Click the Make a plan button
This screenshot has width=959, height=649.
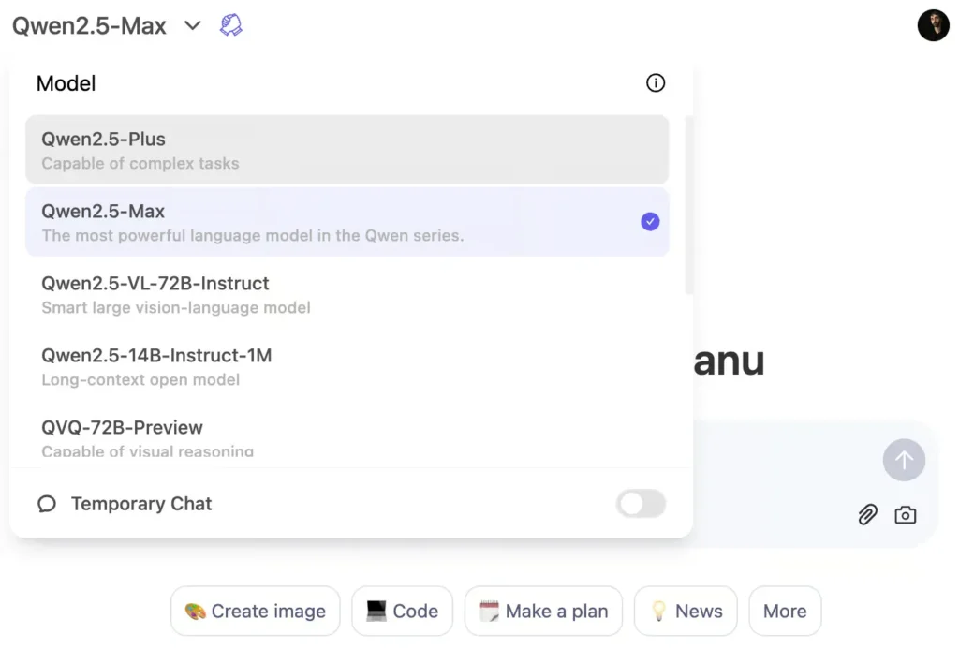point(543,611)
